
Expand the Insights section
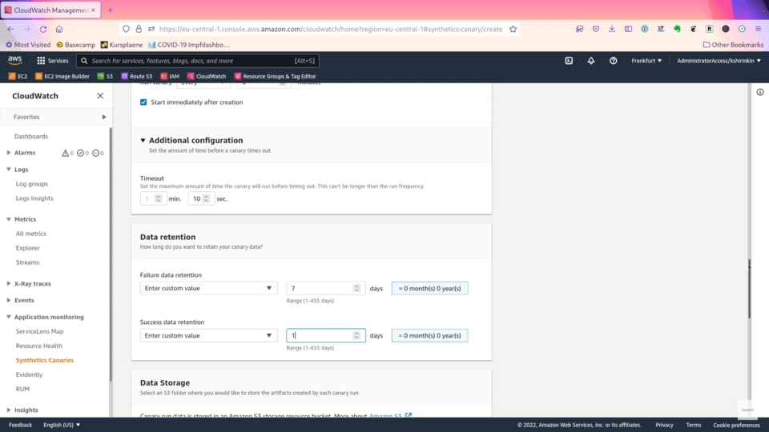pos(9,410)
